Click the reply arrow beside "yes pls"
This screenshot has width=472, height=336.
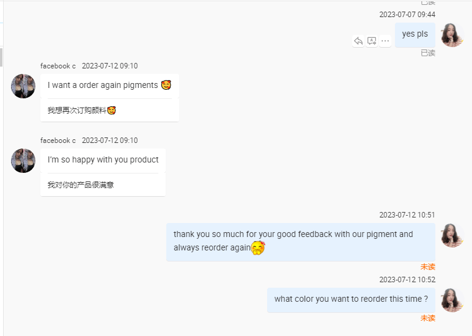(x=358, y=41)
